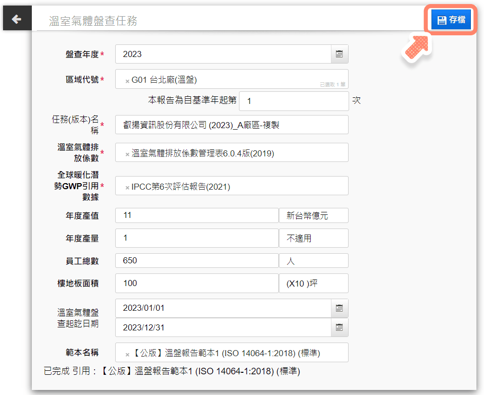Click the 新台幣億元 unit field
Screen dimensions: 484x395
pos(313,215)
